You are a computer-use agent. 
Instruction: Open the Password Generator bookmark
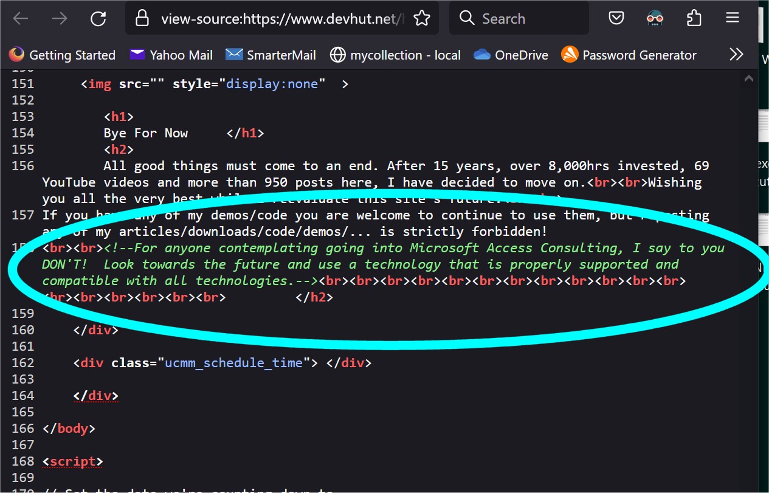click(x=629, y=55)
